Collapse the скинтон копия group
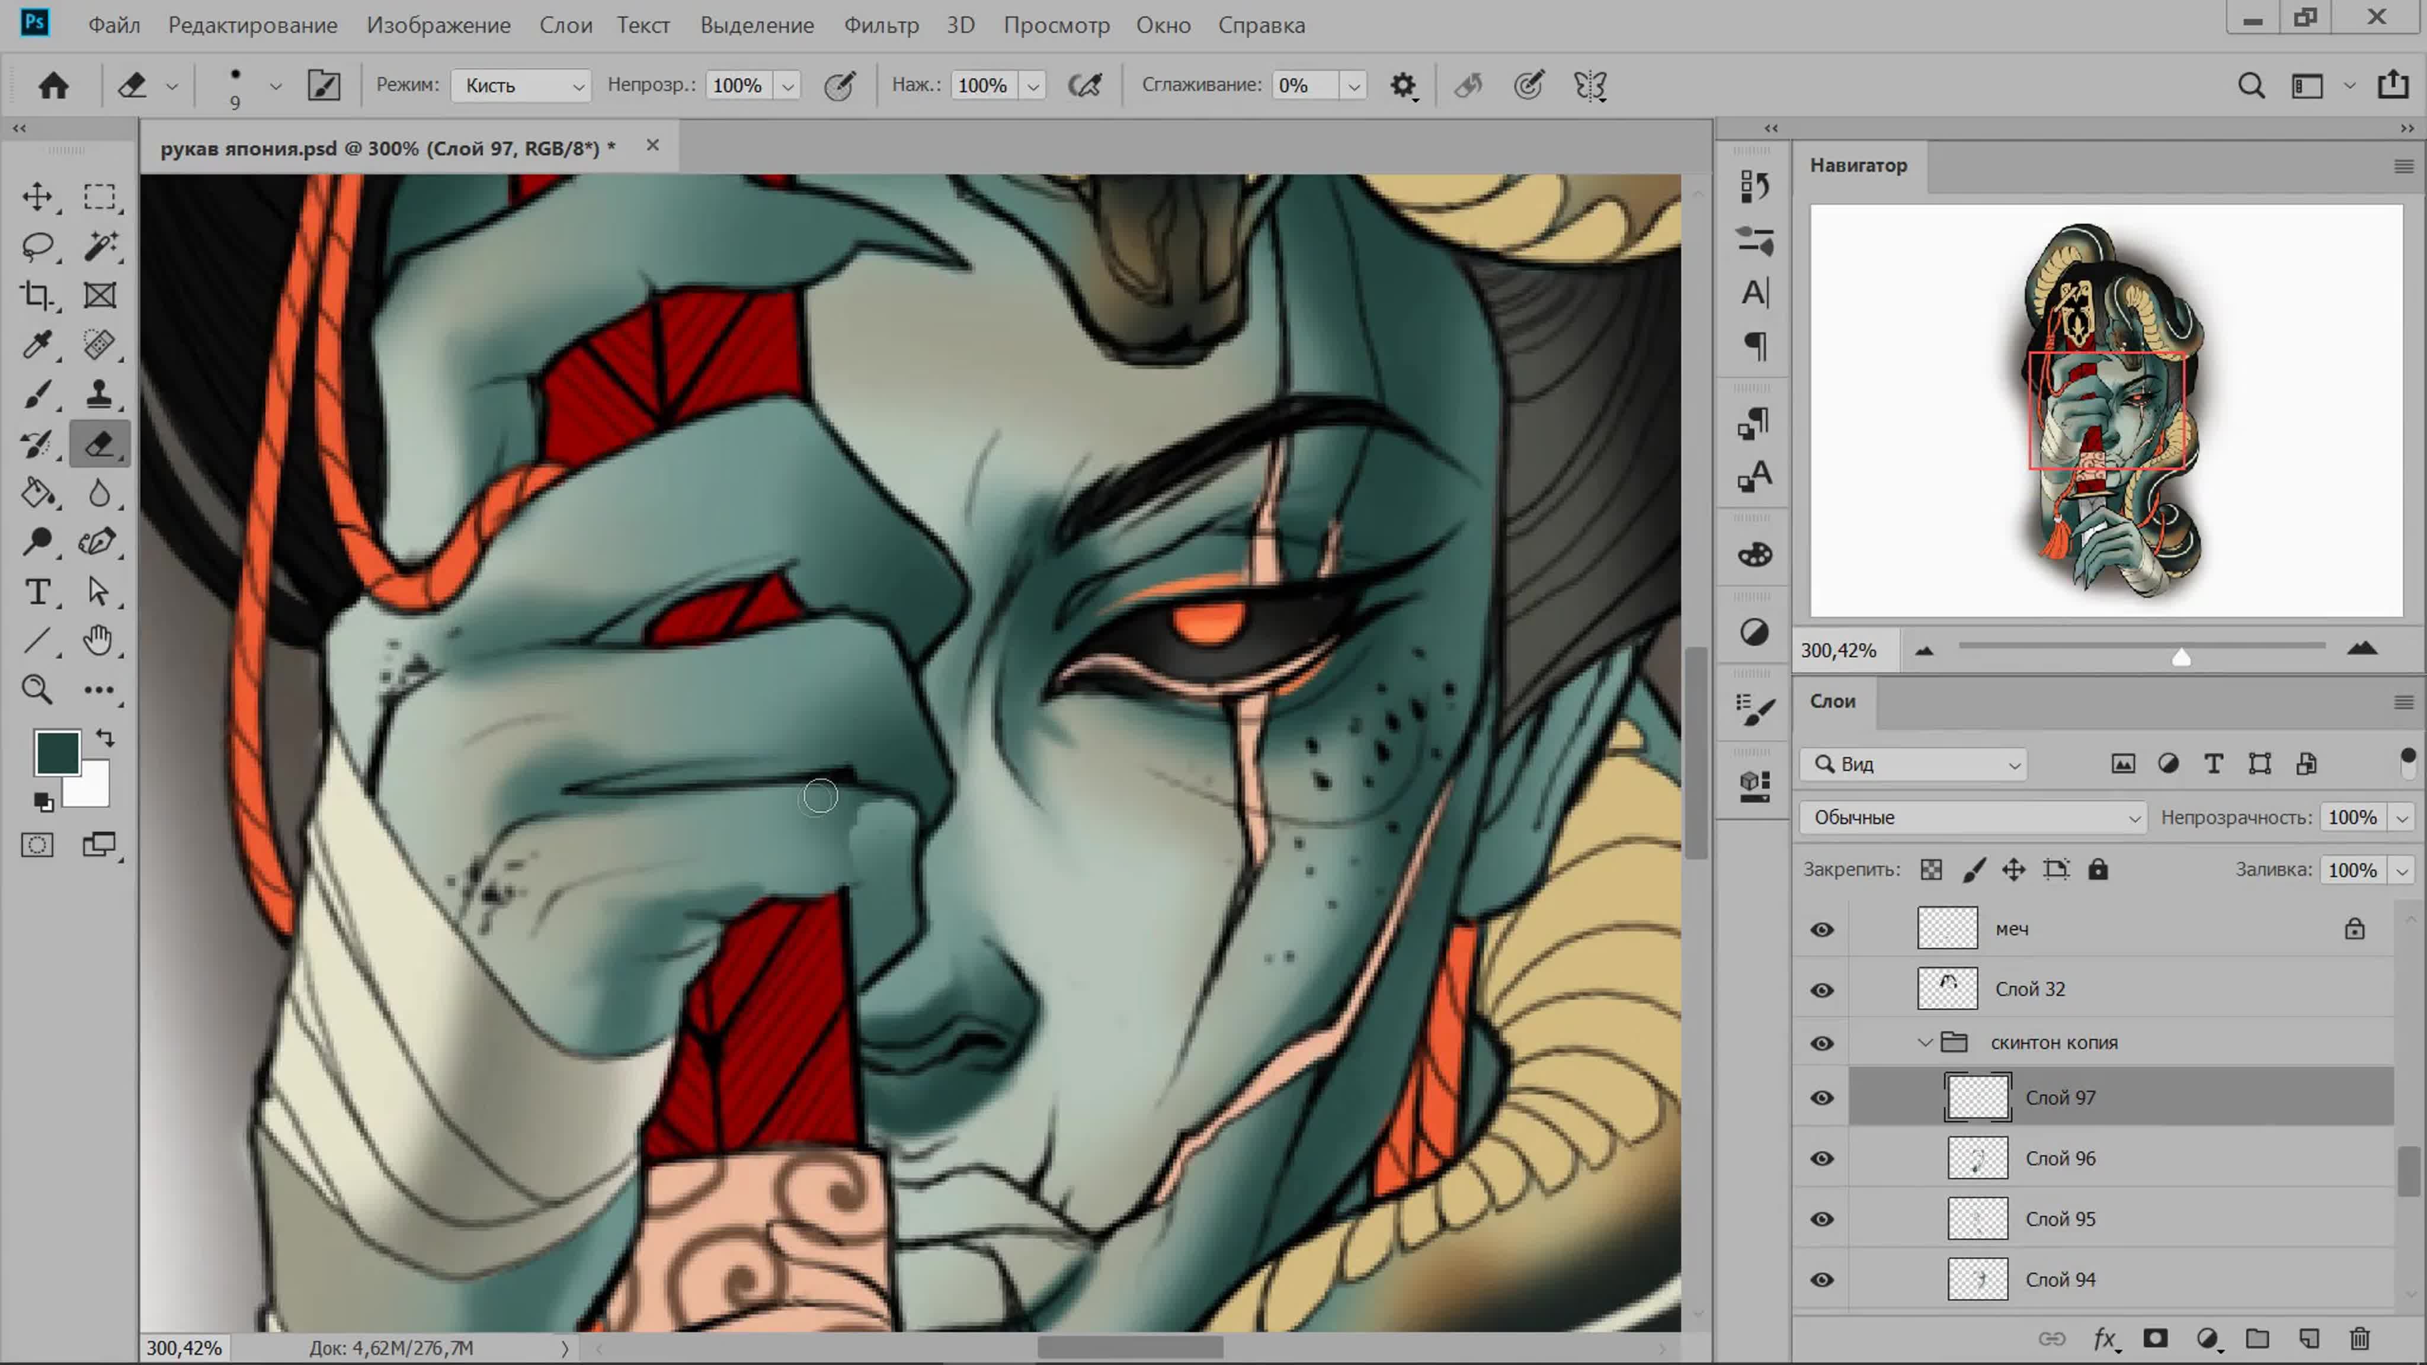Viewport: 2427px width, 1365px height. tap(1925, 1043)
